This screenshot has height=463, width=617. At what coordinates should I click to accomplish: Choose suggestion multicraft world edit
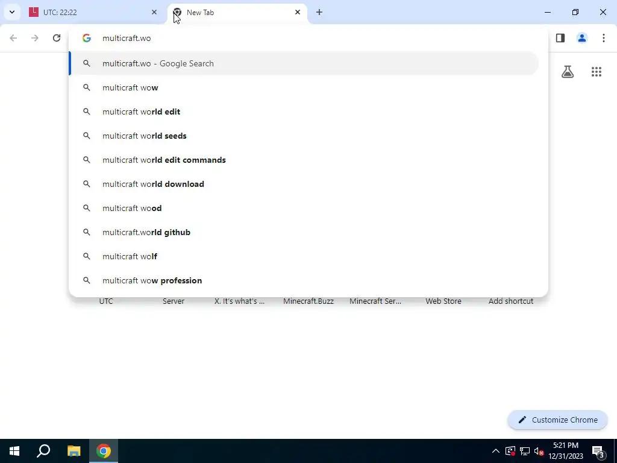coord(304,112)
